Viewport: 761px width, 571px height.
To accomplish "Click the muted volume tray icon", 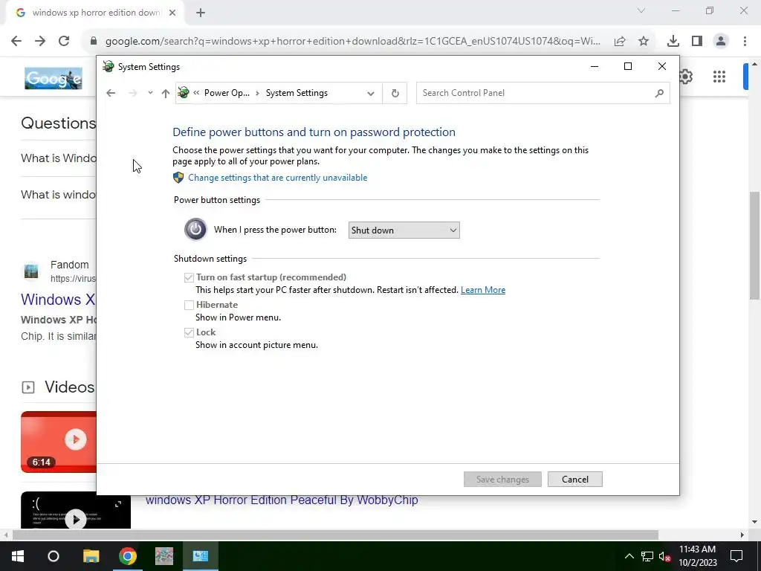I will [664, 556].
